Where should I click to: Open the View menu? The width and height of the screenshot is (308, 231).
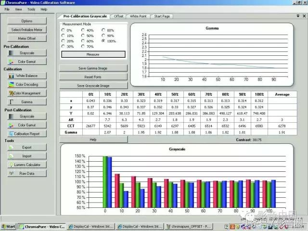click(18, 9)
